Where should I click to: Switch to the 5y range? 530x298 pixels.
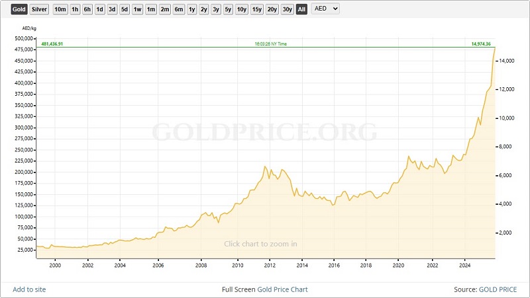(228, 9)
